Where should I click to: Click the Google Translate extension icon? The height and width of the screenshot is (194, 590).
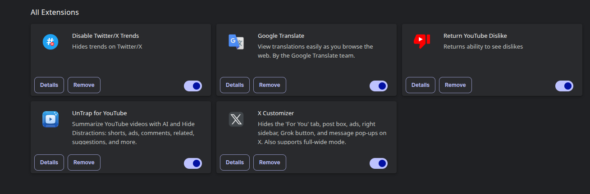[x=236, y=42]
